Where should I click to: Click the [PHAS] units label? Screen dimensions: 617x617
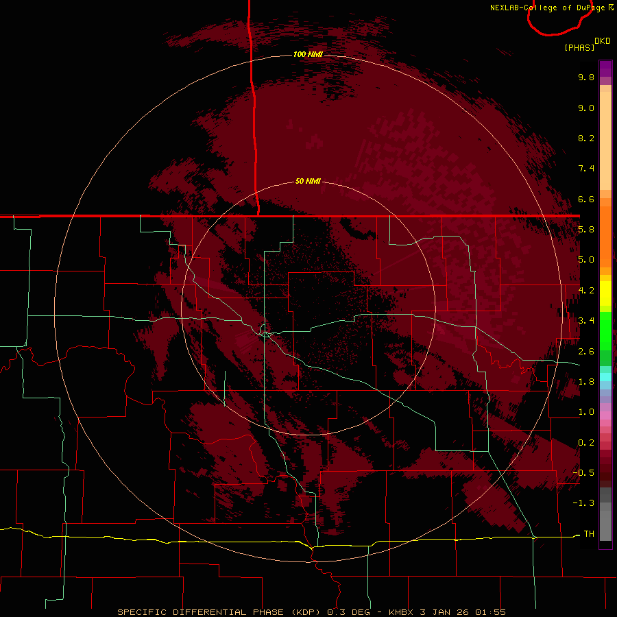pyautogui.click(x=579, y=47)
